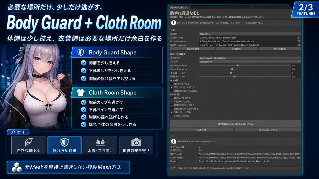Viewport: 319px width, 179px height.
Task: Click the green PASS status text
Action: (174, 136)
